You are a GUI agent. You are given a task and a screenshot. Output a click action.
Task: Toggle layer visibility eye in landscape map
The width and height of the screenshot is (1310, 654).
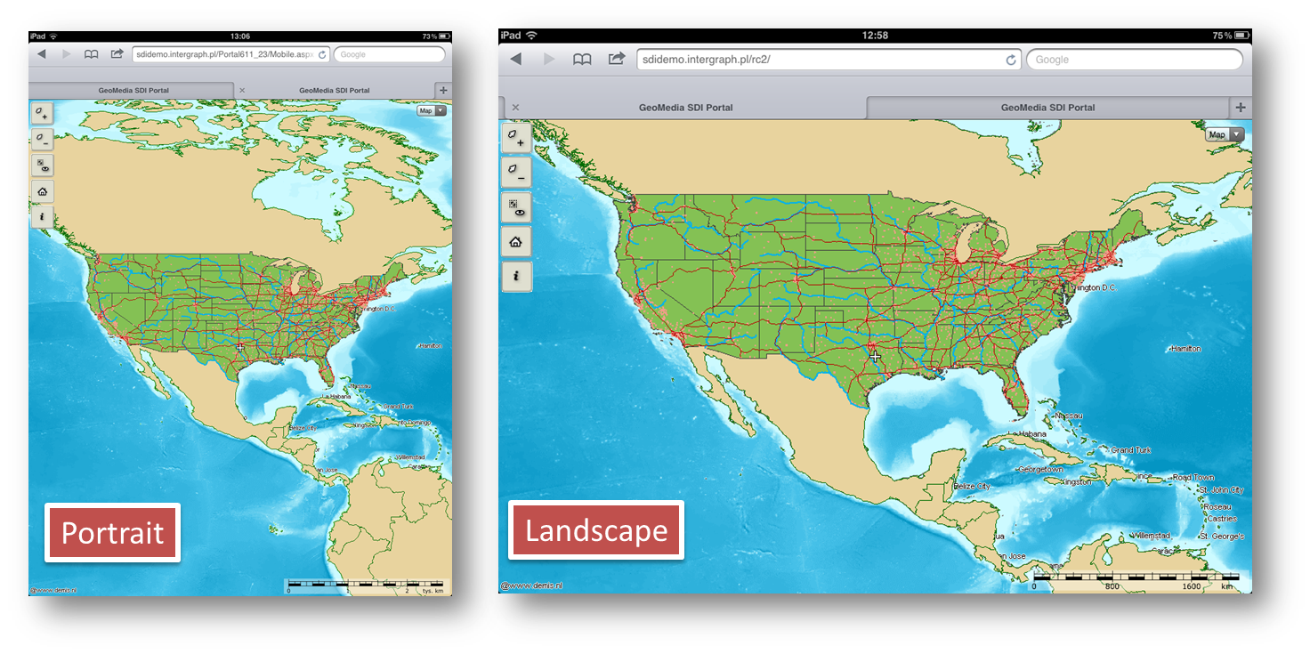[x=516, y=207]
